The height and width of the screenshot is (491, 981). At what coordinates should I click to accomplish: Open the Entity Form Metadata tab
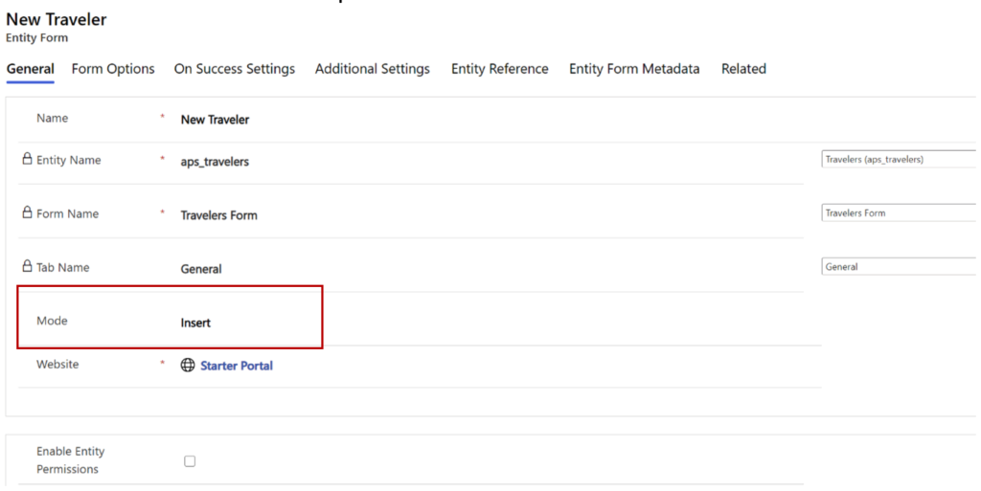click(634, 69)
